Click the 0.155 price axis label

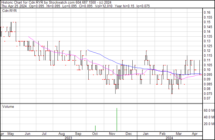(208, 17)
